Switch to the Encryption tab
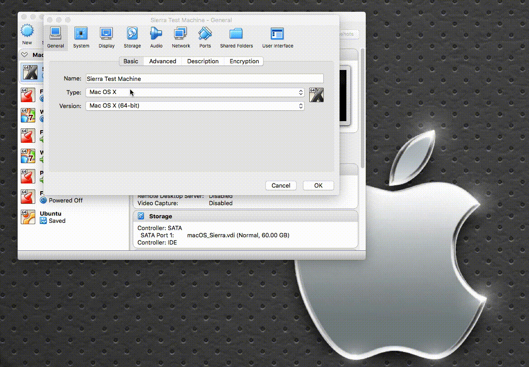 point(244,61)
